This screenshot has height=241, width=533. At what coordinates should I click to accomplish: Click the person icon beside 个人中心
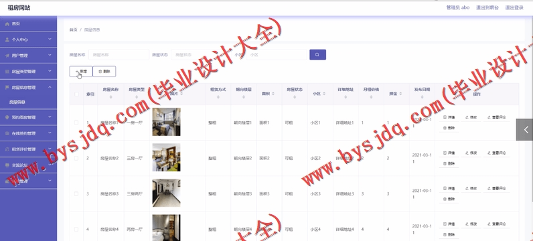[x=7, y=39]
